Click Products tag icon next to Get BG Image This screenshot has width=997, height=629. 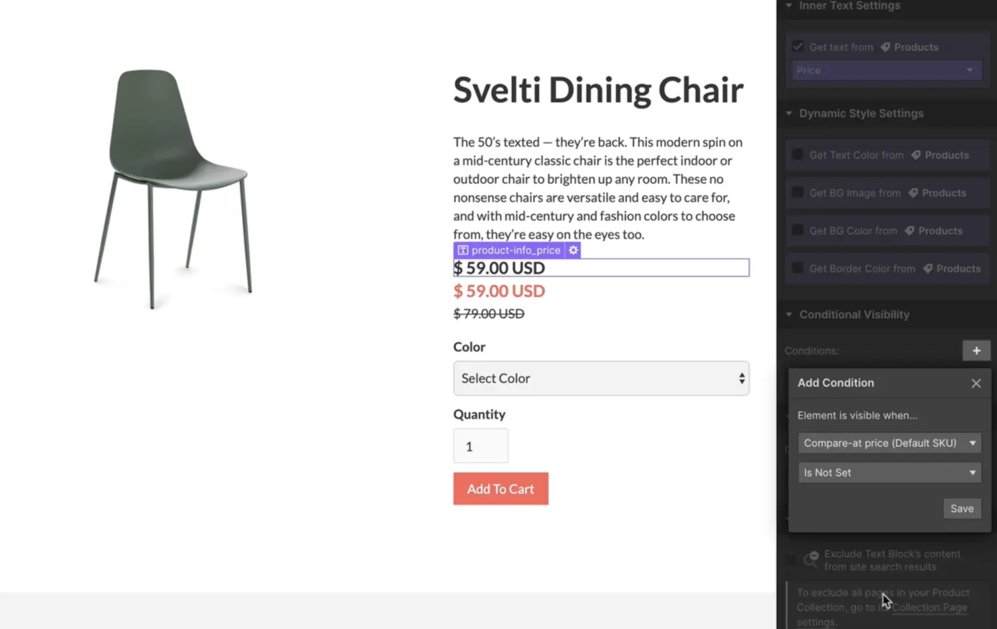tap(913, 193)
